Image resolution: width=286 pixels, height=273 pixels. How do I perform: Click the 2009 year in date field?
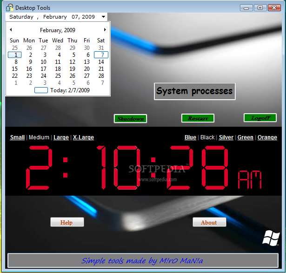click(x=88, y=17)
